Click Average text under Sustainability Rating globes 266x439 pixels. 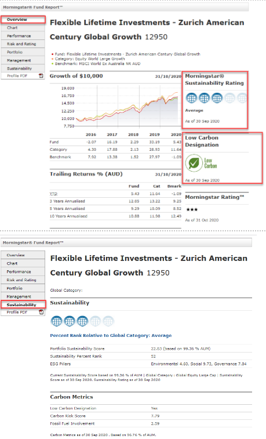tap(194, 111)
